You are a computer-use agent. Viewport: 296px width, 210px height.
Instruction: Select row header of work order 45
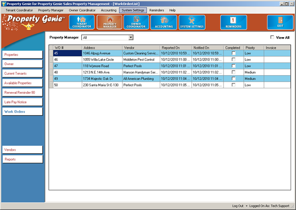51,53
